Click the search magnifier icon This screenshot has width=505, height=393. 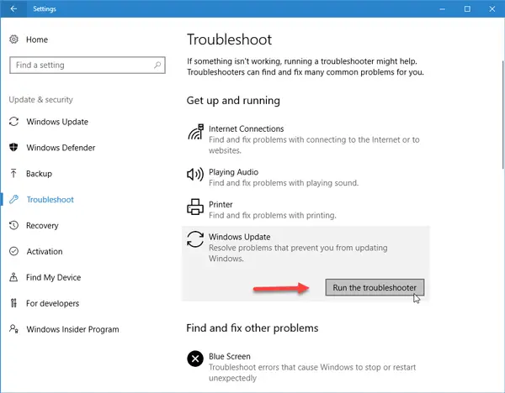(x=157, y=65)
